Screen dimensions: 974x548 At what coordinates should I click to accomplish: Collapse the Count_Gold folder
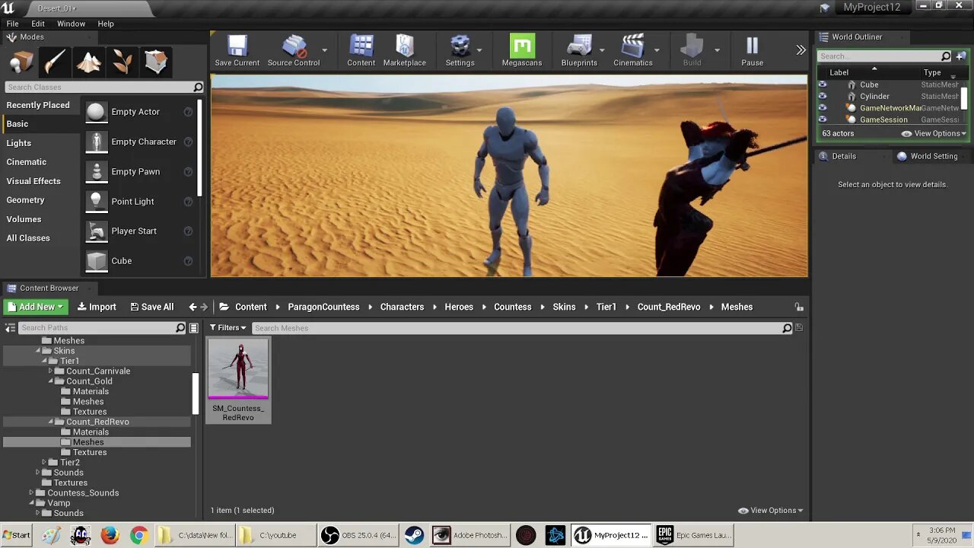click(51, 381)
